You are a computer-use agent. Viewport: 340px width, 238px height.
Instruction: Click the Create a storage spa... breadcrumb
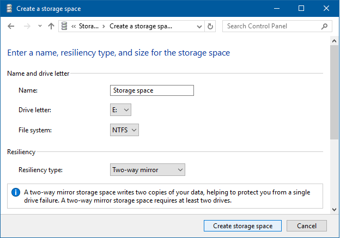click(x=141, y=26)
